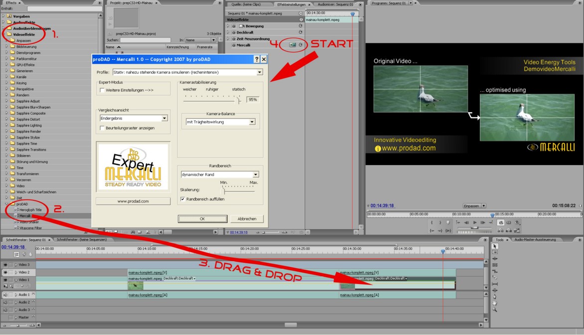
Task: Select the Hand tool
Action: pyautogui.click(x=495, y=303)
